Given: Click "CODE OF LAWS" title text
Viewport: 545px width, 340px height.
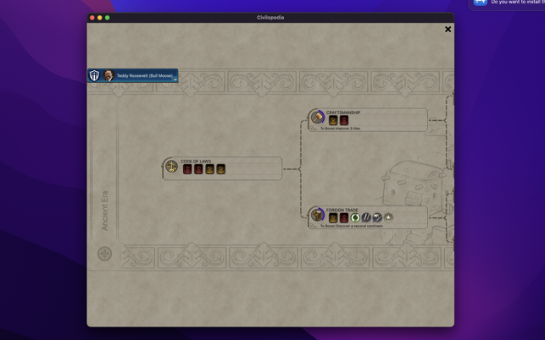Looking at the screenshot, I should coord(196,162).
